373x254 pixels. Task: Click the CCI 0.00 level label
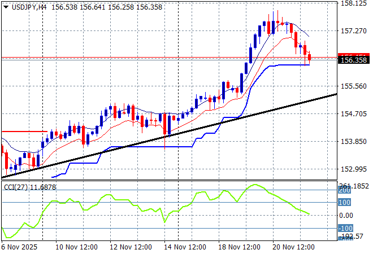point(346,216)
